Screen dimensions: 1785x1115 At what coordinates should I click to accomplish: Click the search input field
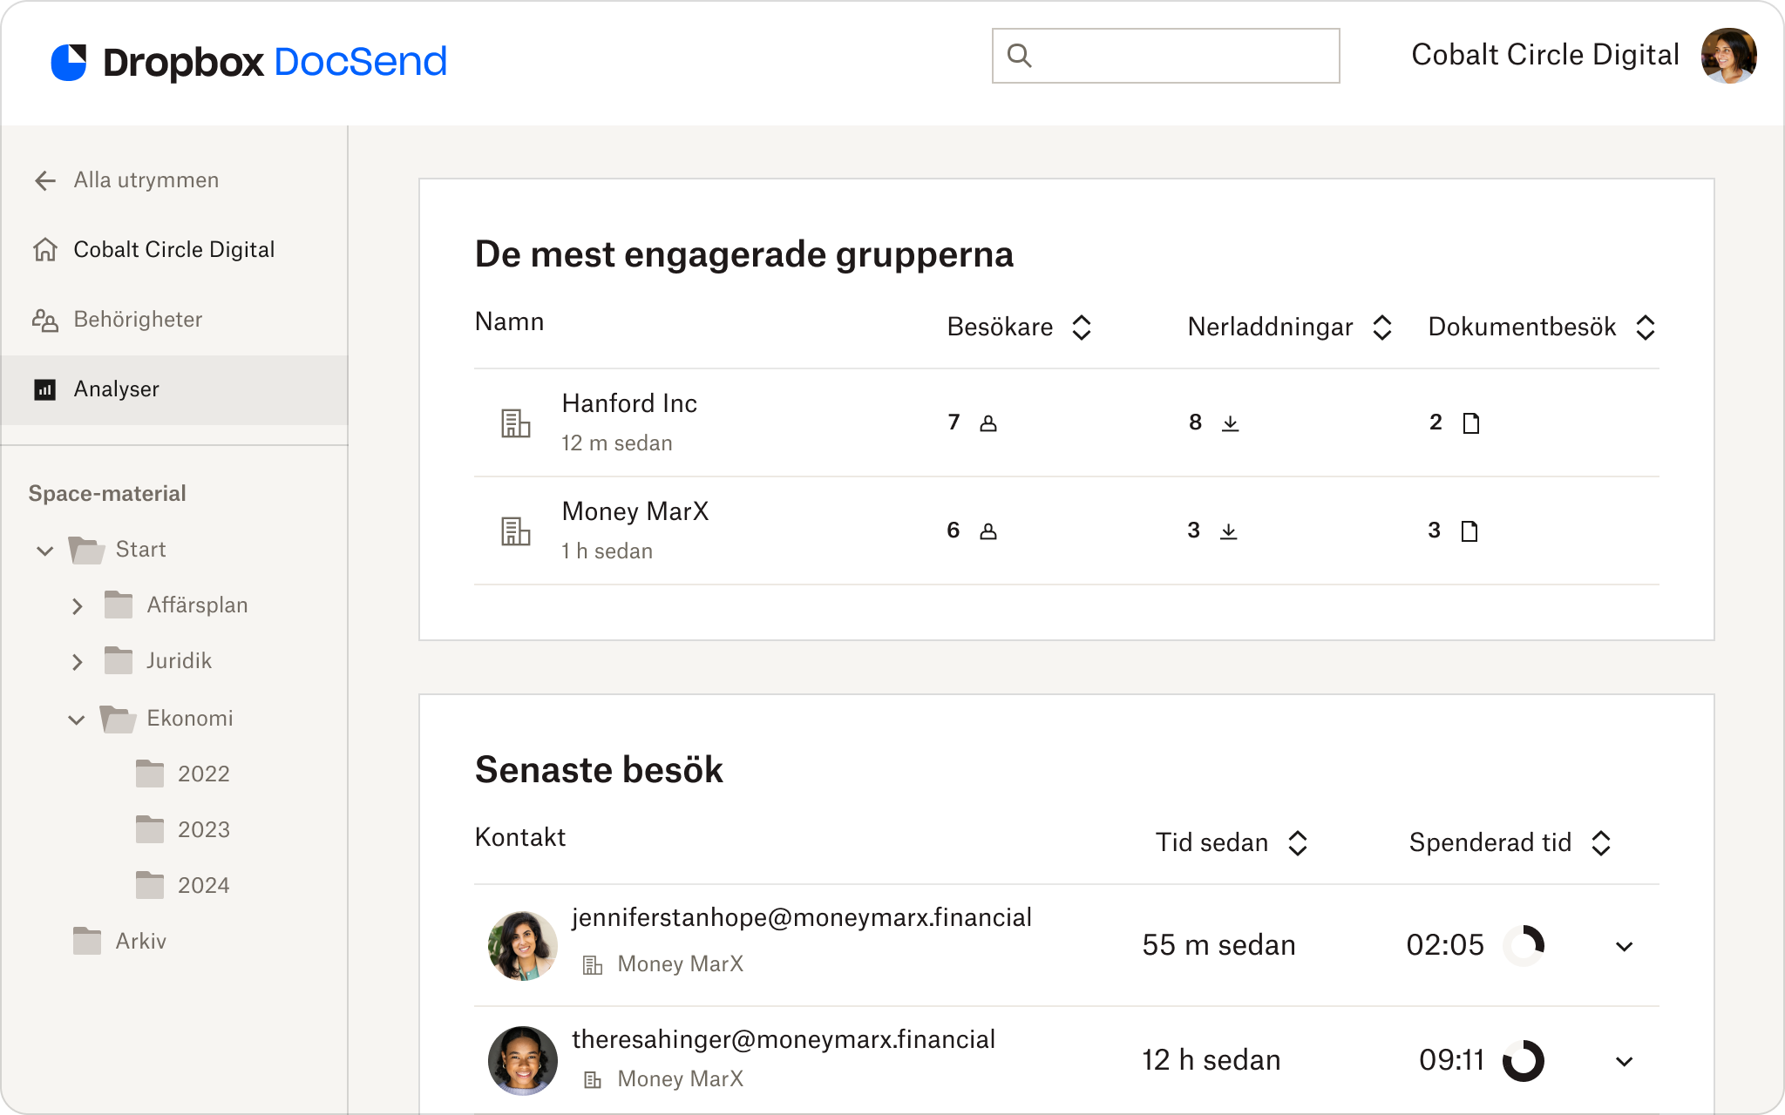tap(1165, 55)
